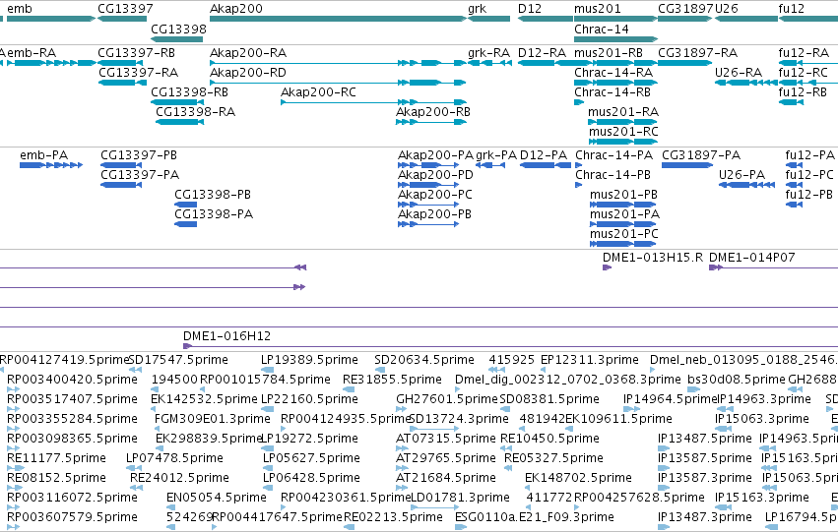The height and width of the screenshot is (532, 838).
Task: Click the grk-RA transcript label
Action: 489,53
